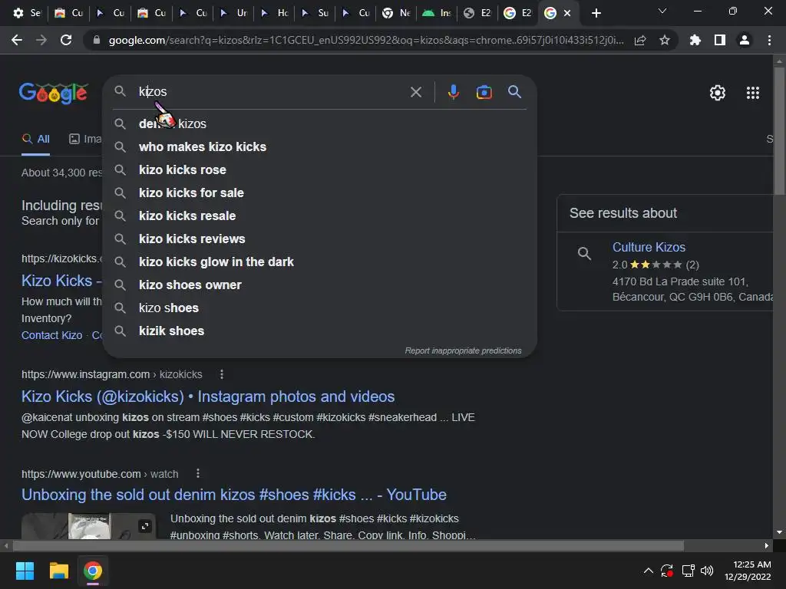Submit search with the blue magnifier icon
The image size is (786, 589).
(514, 92)
